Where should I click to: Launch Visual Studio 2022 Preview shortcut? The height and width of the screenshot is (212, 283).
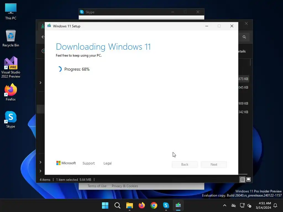click(x=11, y=67)
